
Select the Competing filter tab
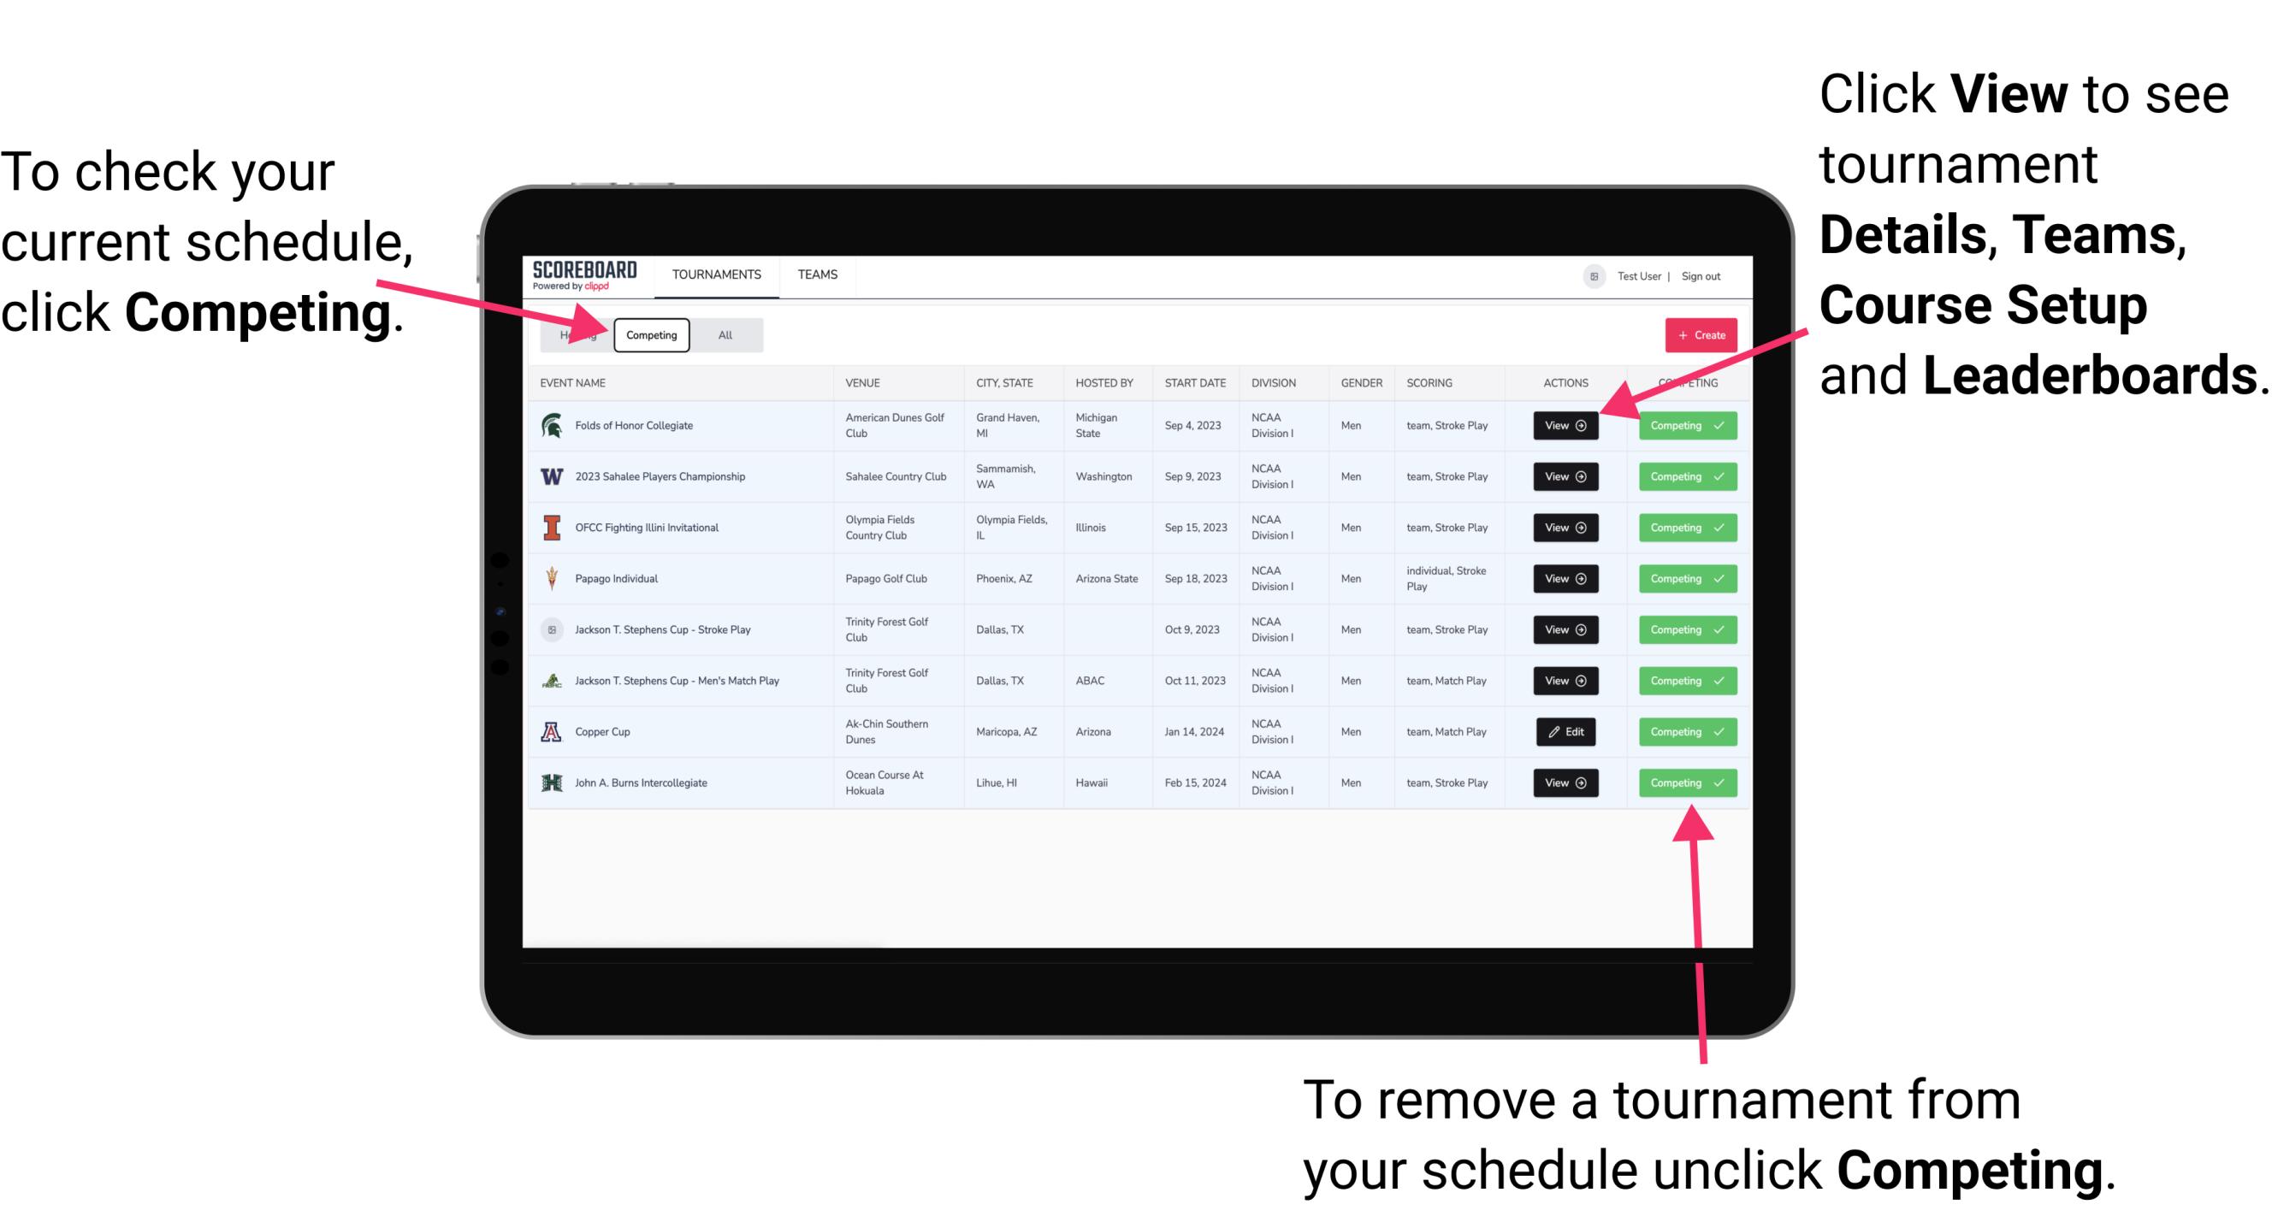(x=648, y=334)
